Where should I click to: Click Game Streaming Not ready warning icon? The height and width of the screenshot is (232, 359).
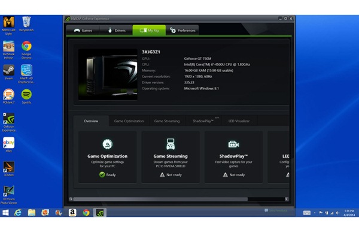coord(162,175)
